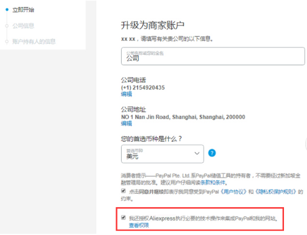Click the blue dot beside 立即开始
Screen dimensions: 307x235
tap(7, 10)
